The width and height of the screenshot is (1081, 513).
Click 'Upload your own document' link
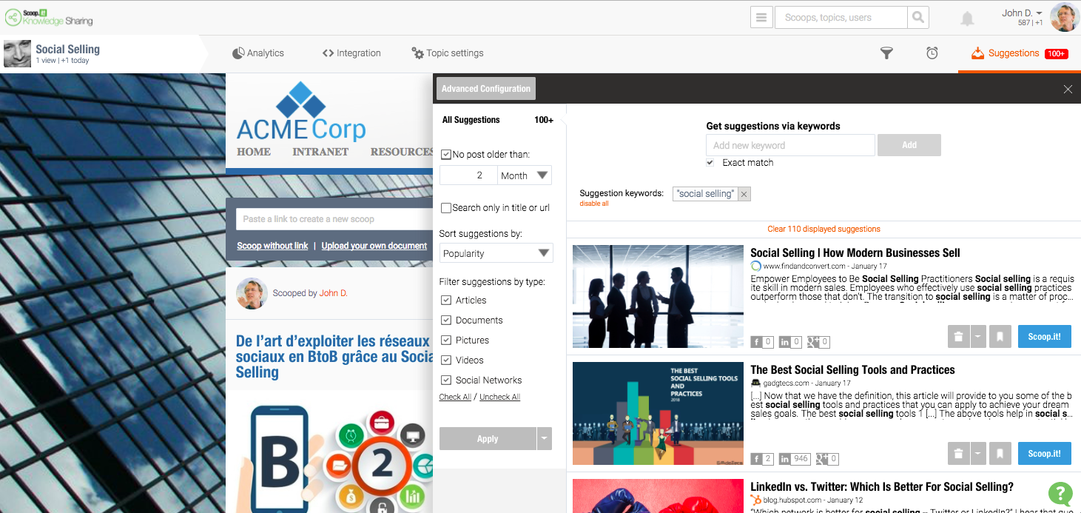click(x=374, y=246)
